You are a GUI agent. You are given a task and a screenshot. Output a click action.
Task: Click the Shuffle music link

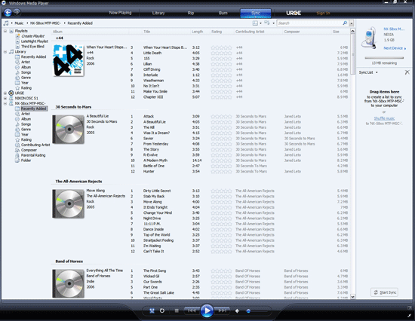[x=384, y=118]
